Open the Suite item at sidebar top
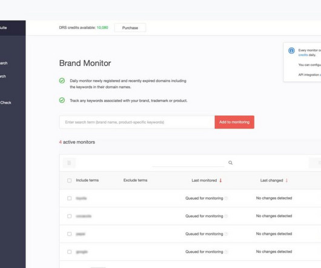321x268 pixels. coord(3,28)
